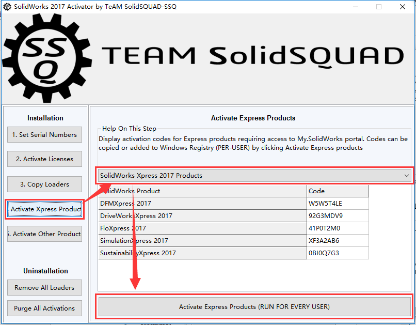The height and width of the screenshot is (325, 416).
Task: Run the Copy Loaders step
Action: click(44, 184)
